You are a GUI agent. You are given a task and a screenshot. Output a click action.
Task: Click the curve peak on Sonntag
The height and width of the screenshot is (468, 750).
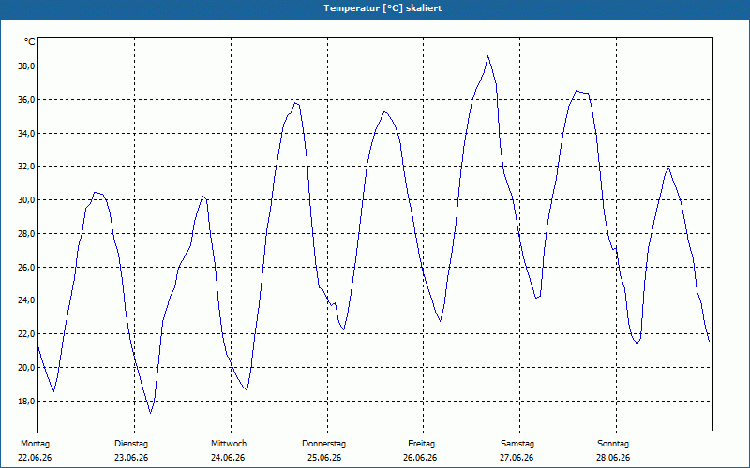click(668, 168)
